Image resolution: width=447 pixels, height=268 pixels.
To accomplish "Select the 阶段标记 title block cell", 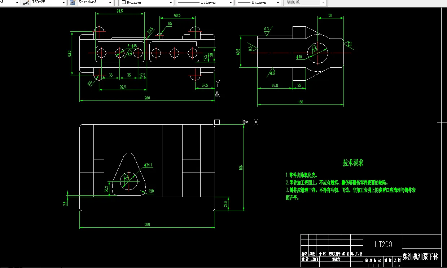I will 373,260.
